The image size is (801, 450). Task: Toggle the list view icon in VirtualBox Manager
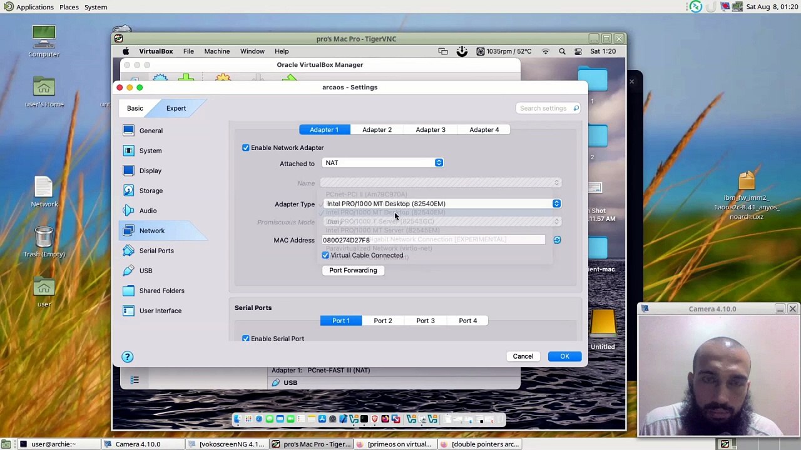135,380
